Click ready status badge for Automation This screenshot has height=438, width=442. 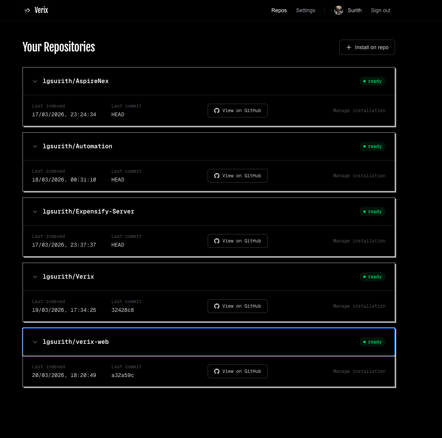(x=372, y=146)
